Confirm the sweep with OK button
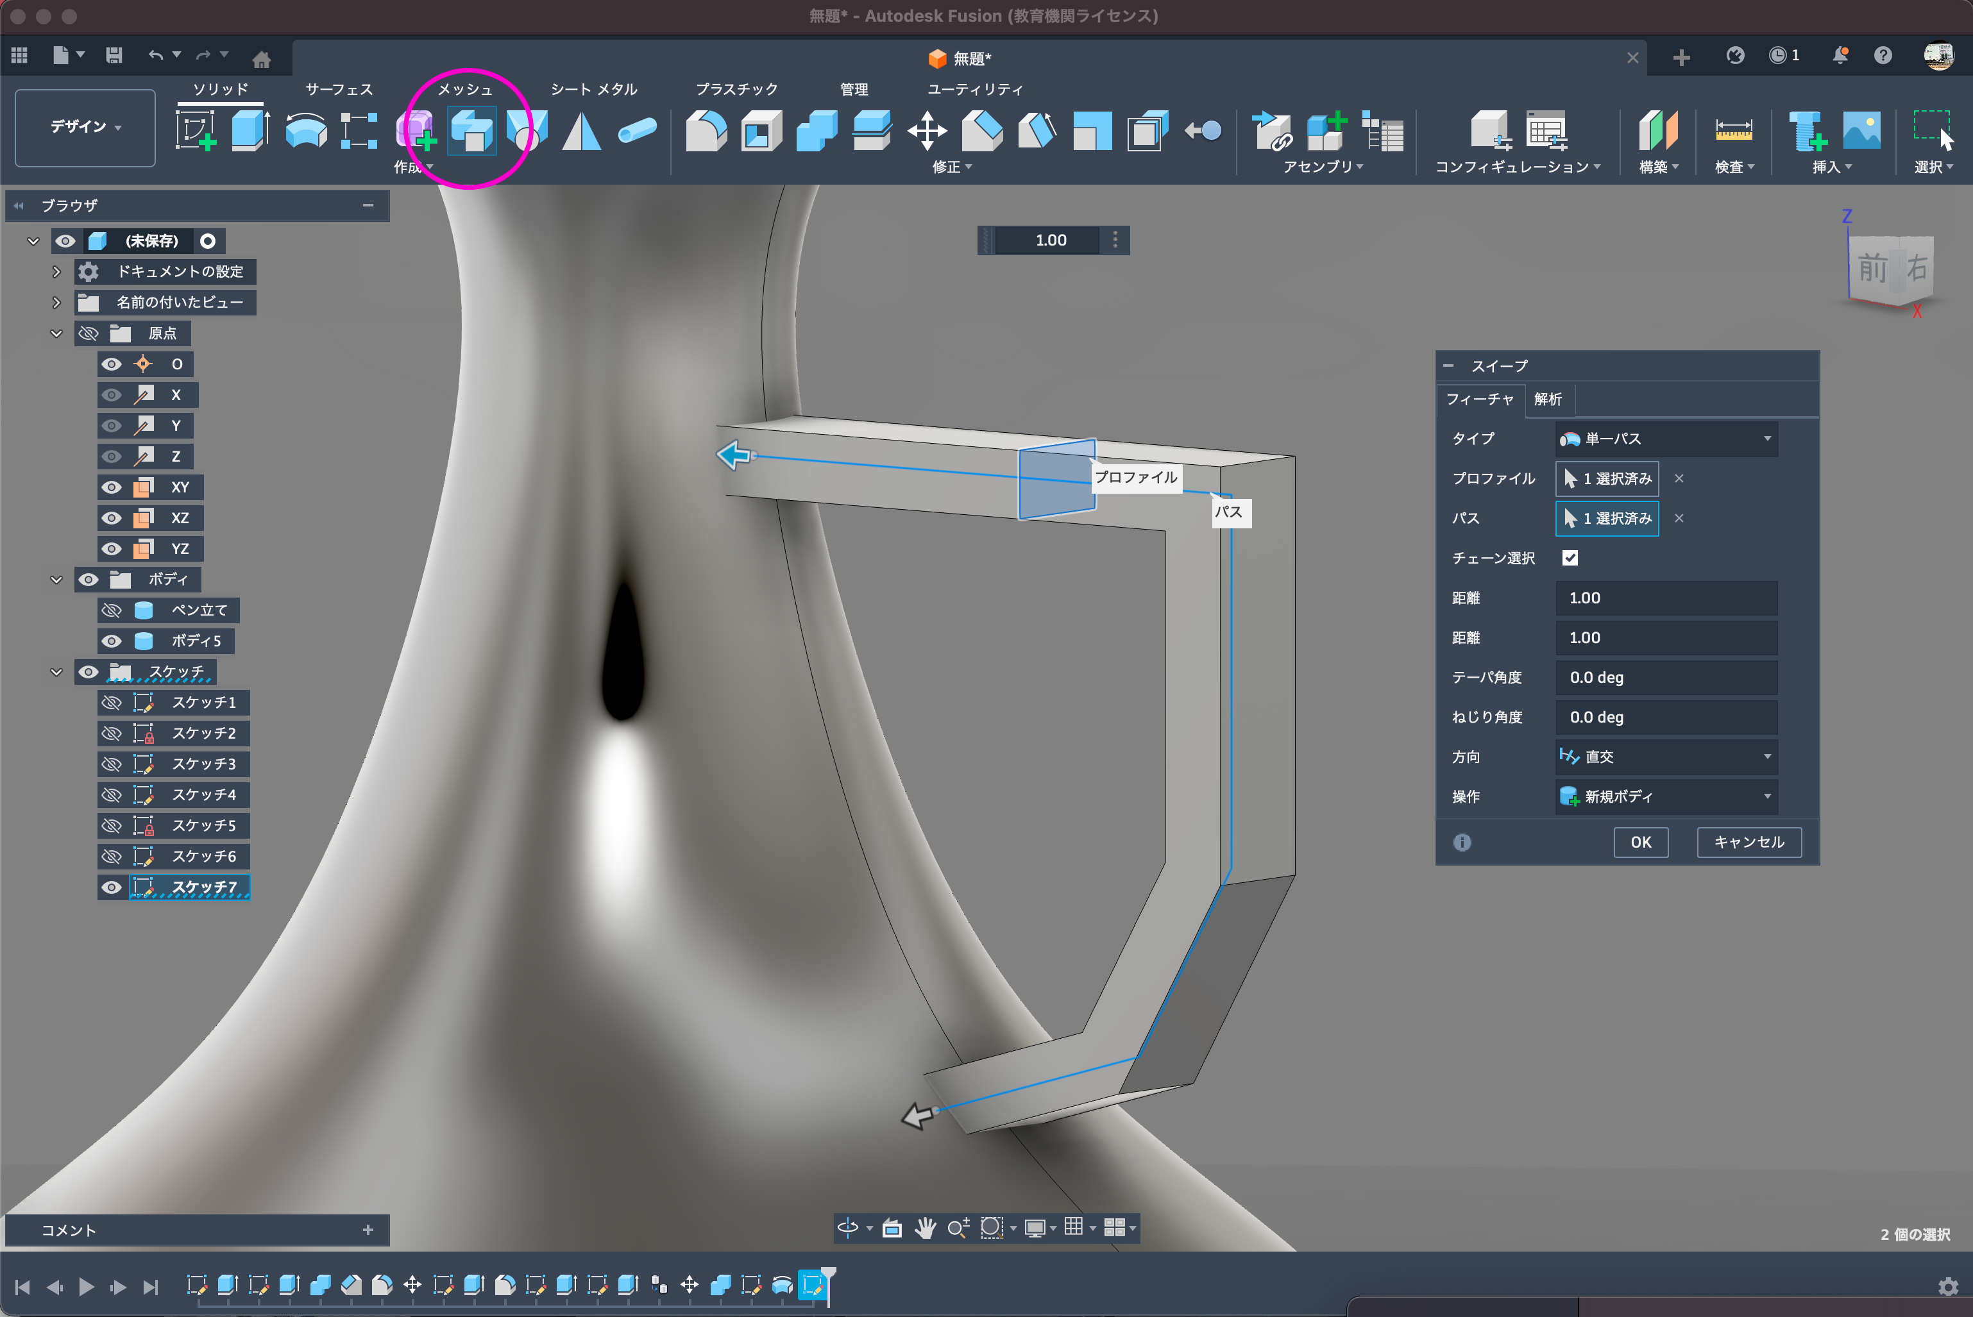This screenshot has width=1973, height=1317. (x=1640, y=842)
